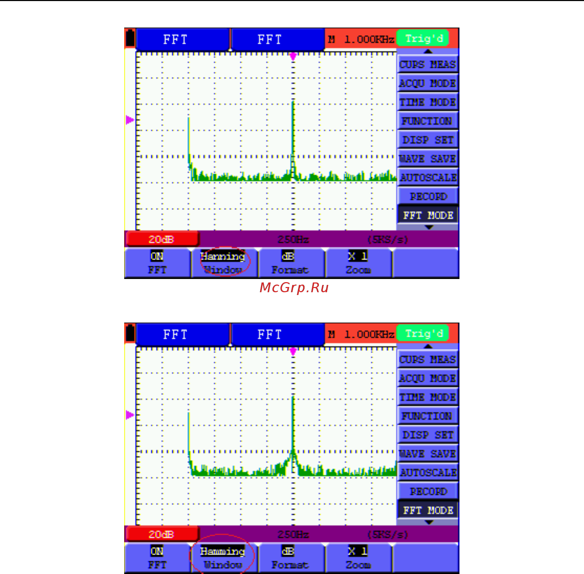The height and width of the screenshot is (574, 584).
Task: Open FUNCTION in the bottom screen menu
Action: click(427, 416)
